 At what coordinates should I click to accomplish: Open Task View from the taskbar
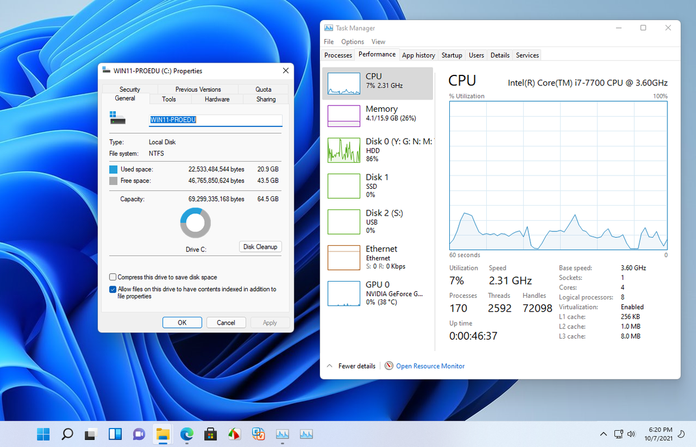point(91,434)
